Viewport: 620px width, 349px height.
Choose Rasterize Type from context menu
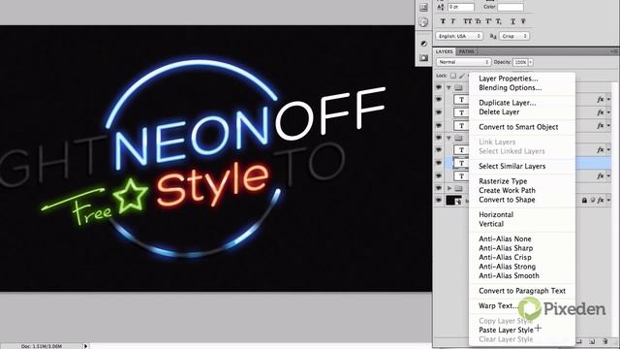503,181
